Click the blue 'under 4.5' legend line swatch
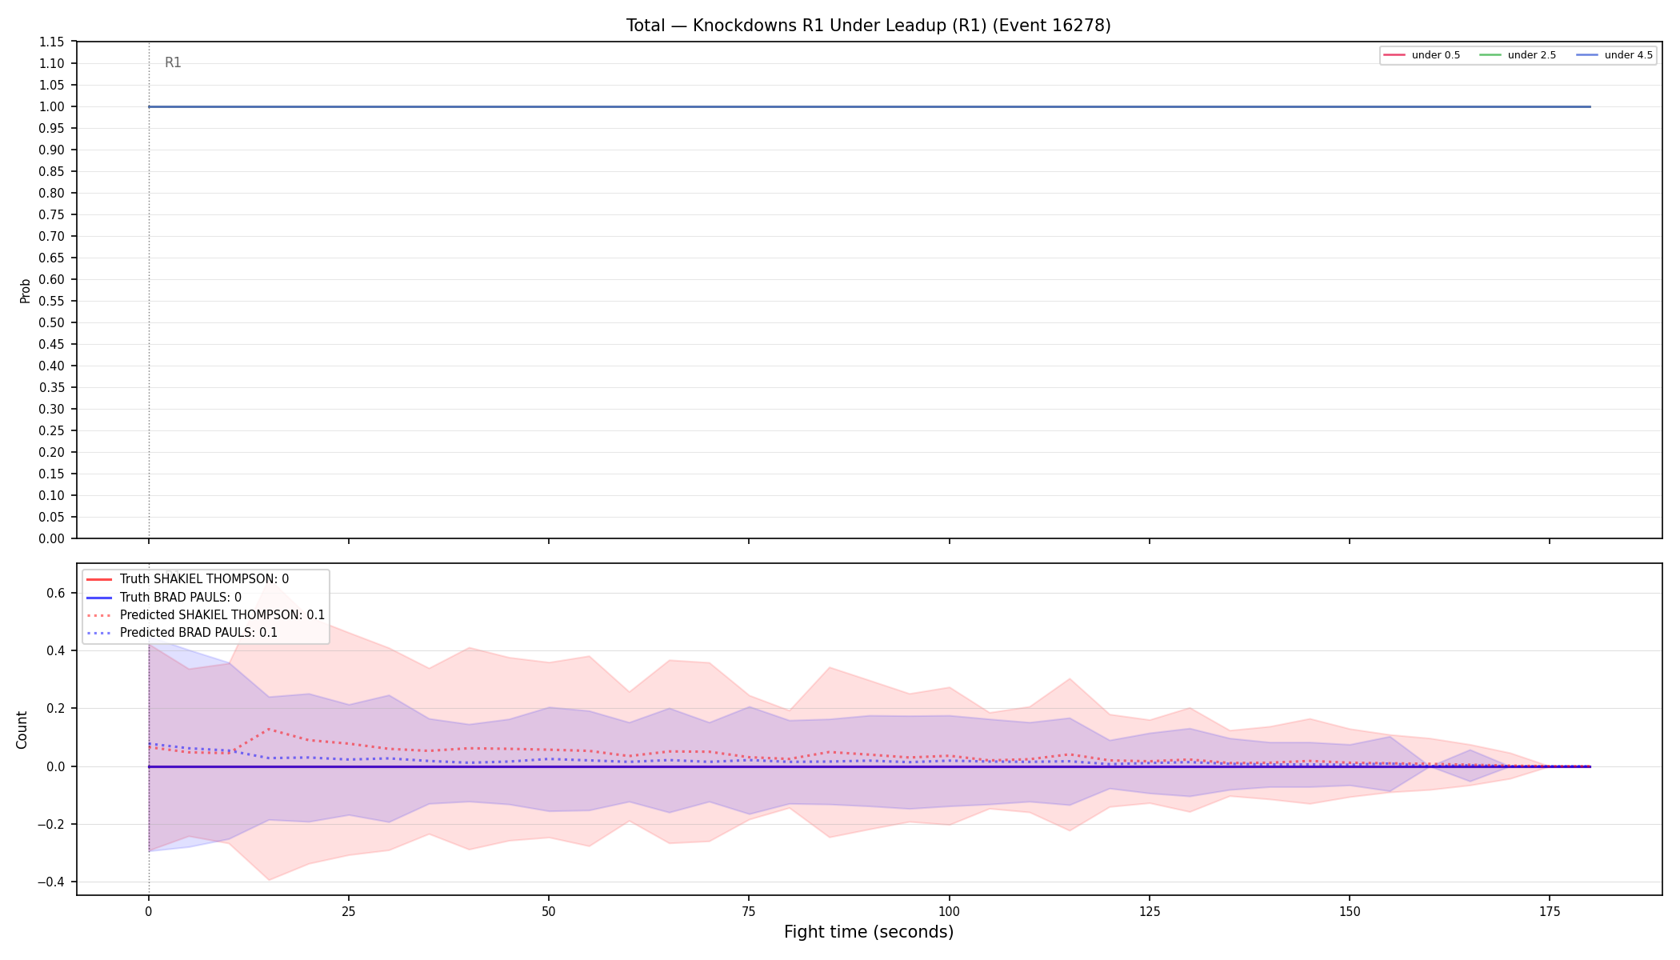The width and height of the screenshot is (1680, 960). pos(1587,55)
